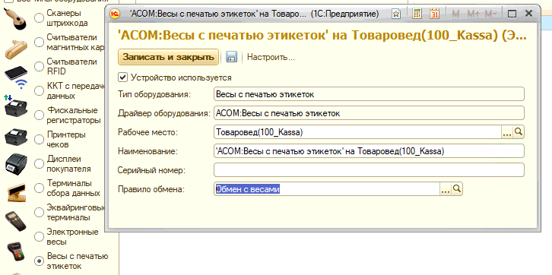This screenshot has height=275, width=552.
Task: Click the customer display device icon
Action: [16, 192]
